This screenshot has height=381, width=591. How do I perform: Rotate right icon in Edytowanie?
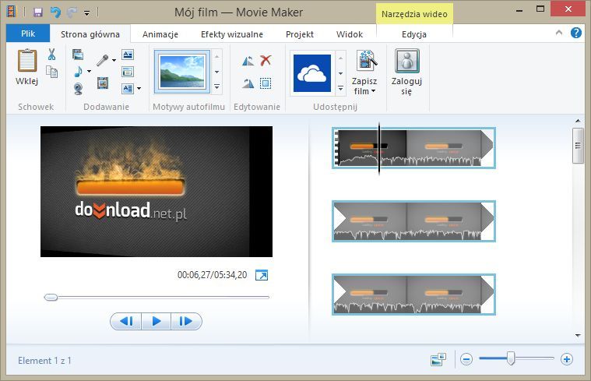tap(248, 83)
